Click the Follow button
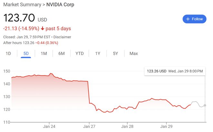 [x=194, y=19]
